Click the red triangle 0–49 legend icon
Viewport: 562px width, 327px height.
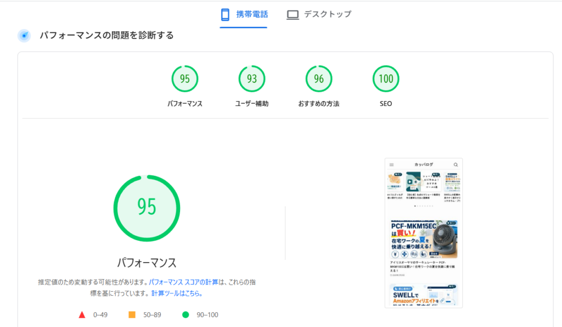82,315
